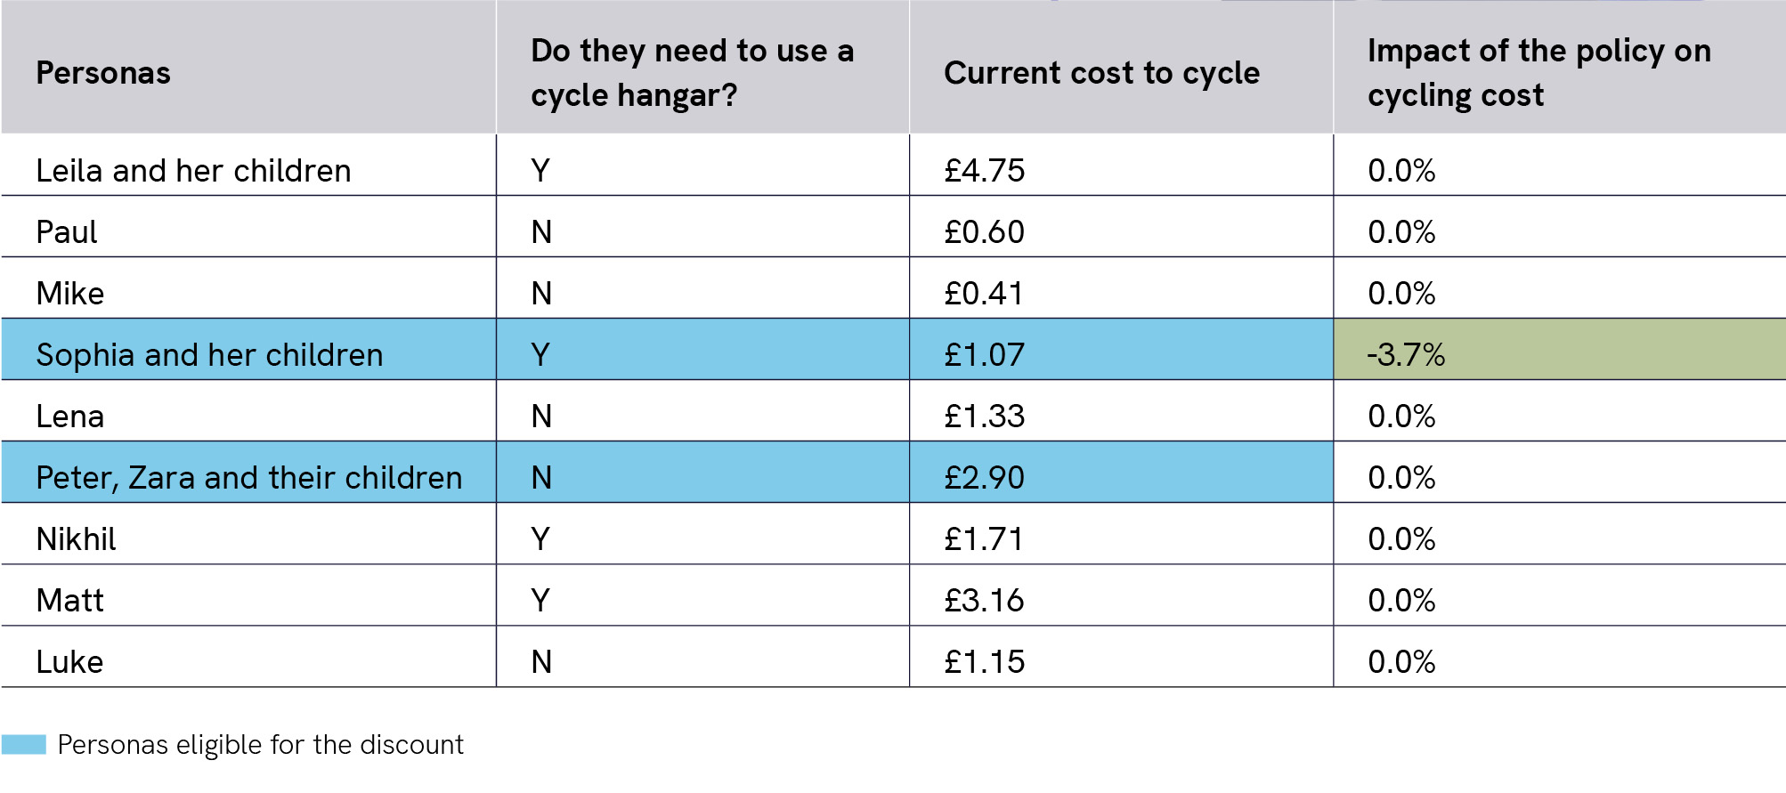
Task: Select the 'Nikhil' persona cell
Action: click(77, 538)
